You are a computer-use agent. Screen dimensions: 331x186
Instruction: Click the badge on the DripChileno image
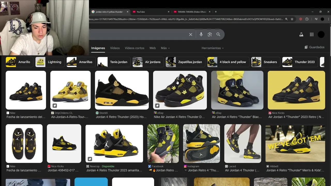click(55, 106)
